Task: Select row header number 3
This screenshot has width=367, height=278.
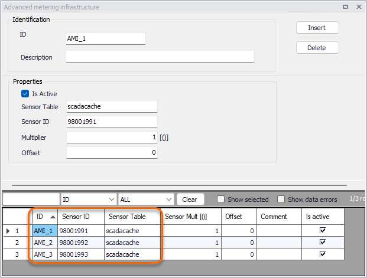Action: (x=17, y=254)
